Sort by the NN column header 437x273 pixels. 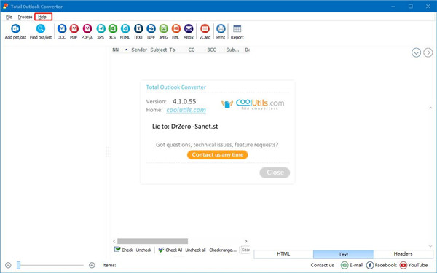(116, 50)
